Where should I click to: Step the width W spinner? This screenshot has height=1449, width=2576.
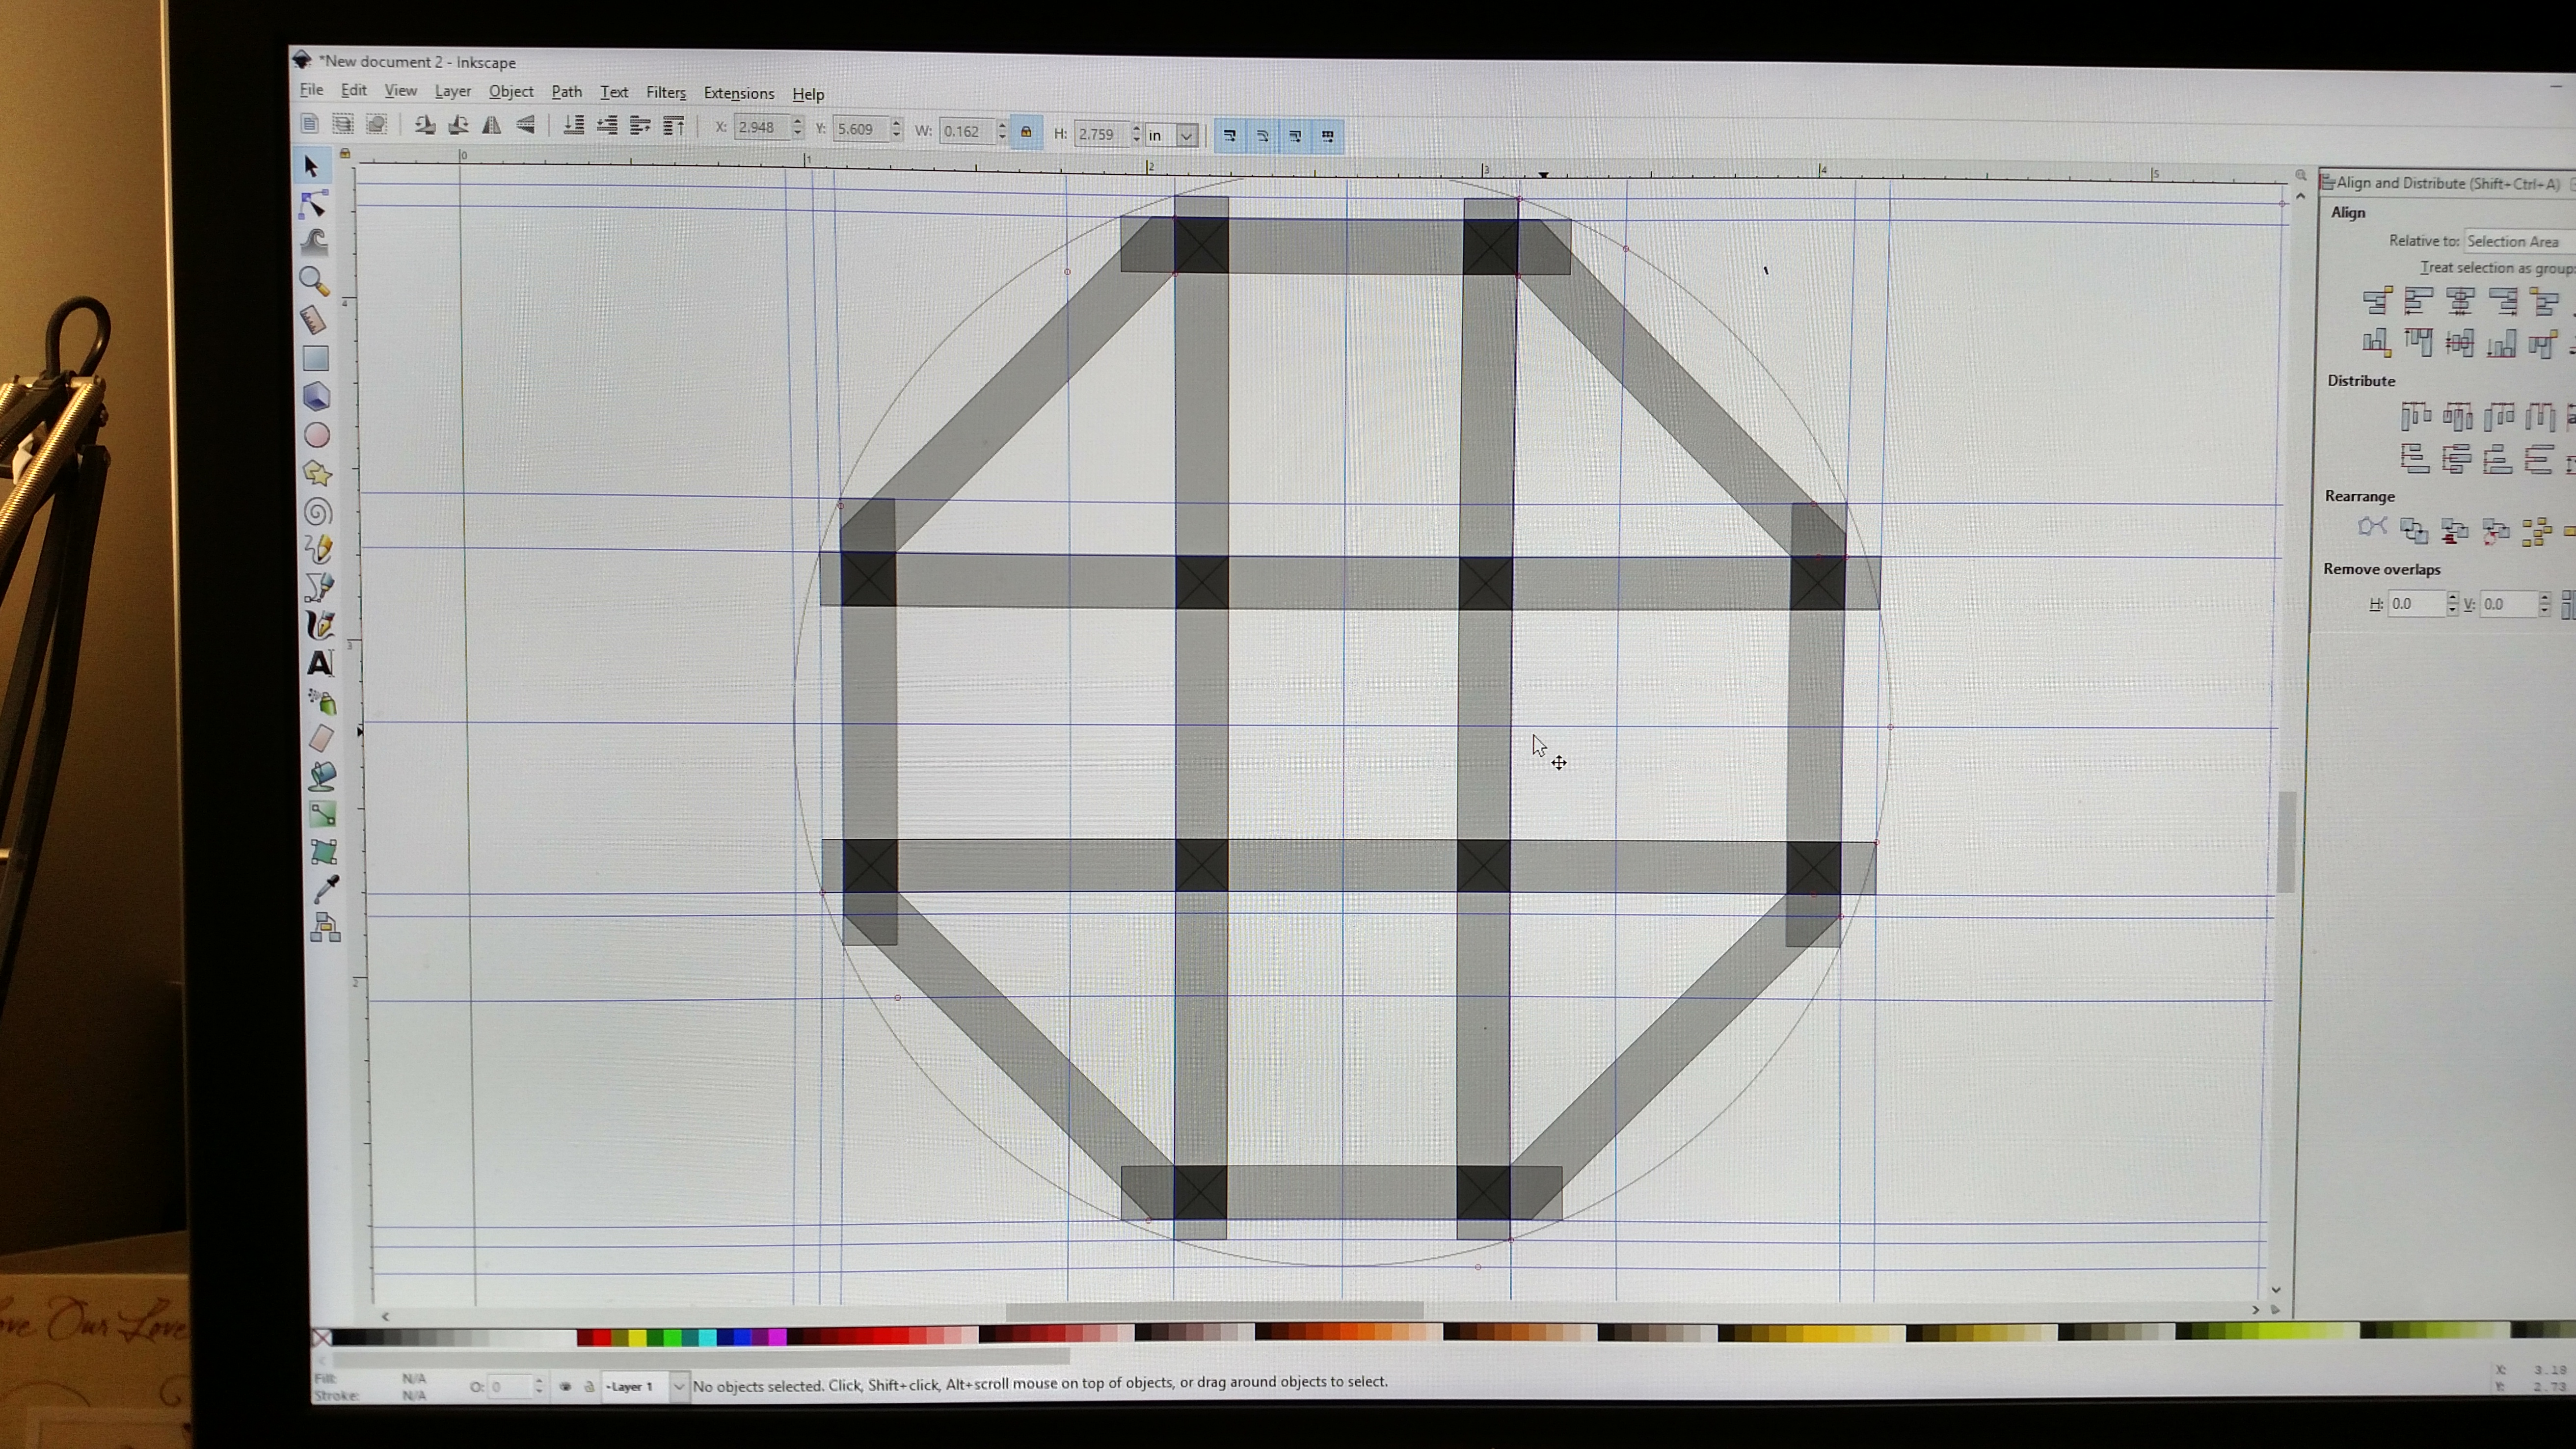pyautogui.click(x=1002, y=131)
